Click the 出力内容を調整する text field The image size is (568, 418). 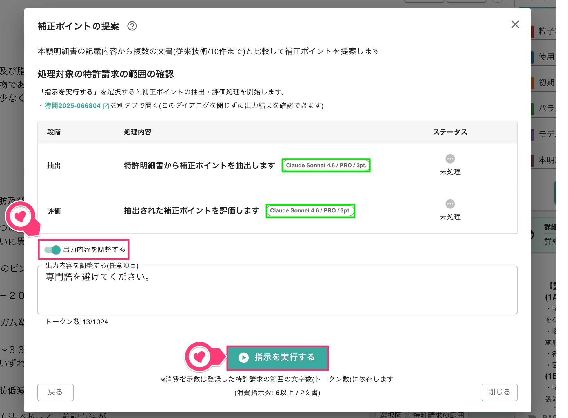[277, 290]
